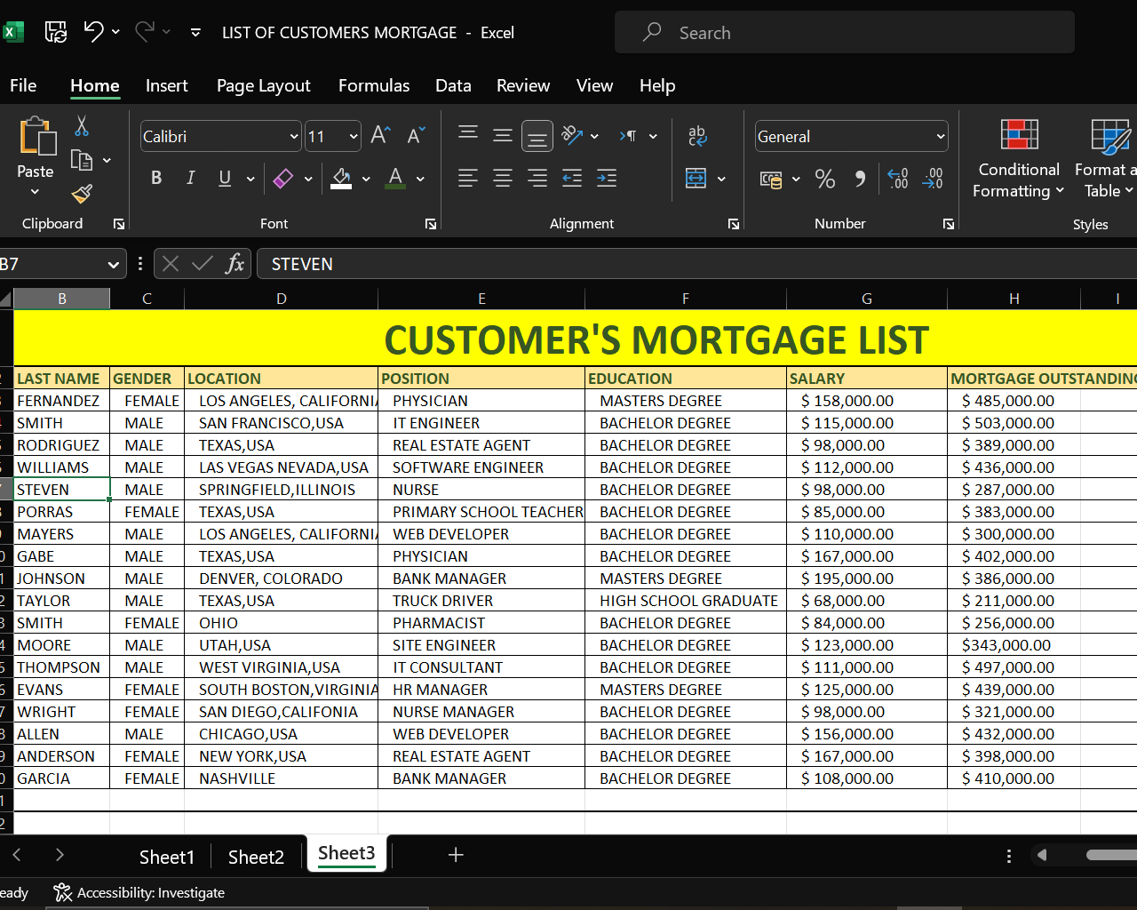Click the Insert Function fx icon
This screenshot has height=910, width=1137.
[x=235, y=264]
